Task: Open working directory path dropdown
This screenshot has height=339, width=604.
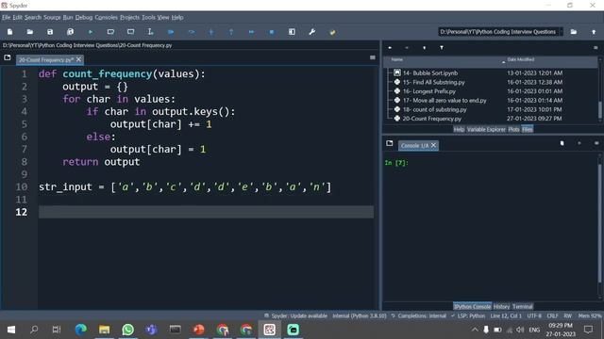Action: coord(561,32)
